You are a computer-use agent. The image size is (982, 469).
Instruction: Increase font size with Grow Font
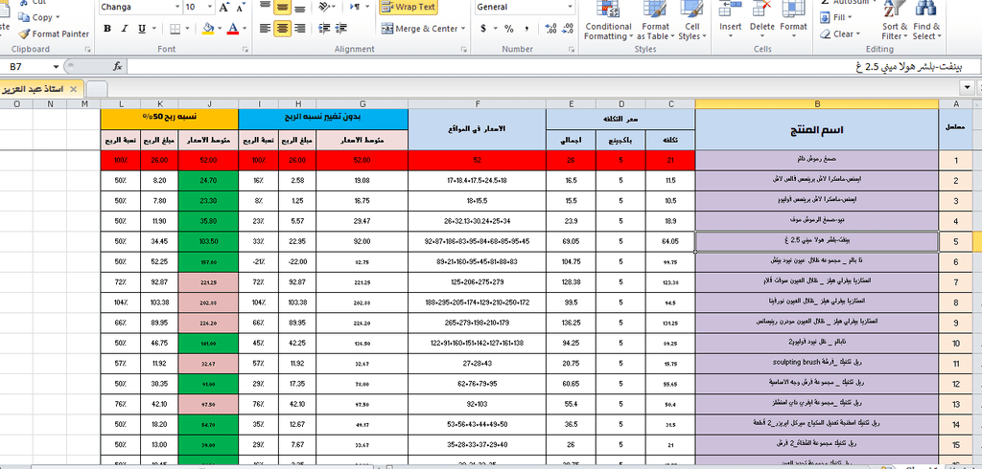(x=223, y=7)
